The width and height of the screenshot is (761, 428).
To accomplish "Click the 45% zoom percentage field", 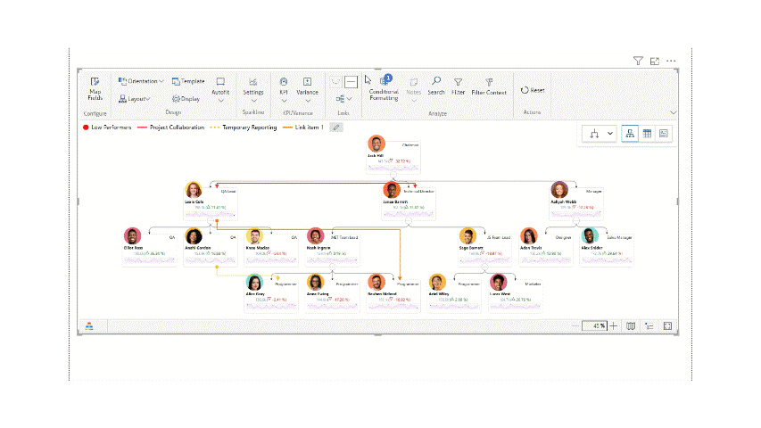I will pos(594,326).
